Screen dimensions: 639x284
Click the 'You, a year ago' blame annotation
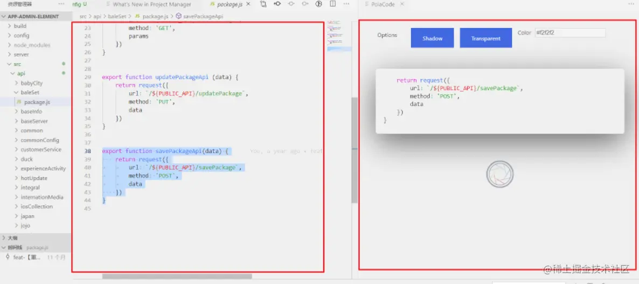[x=286, y=151]
